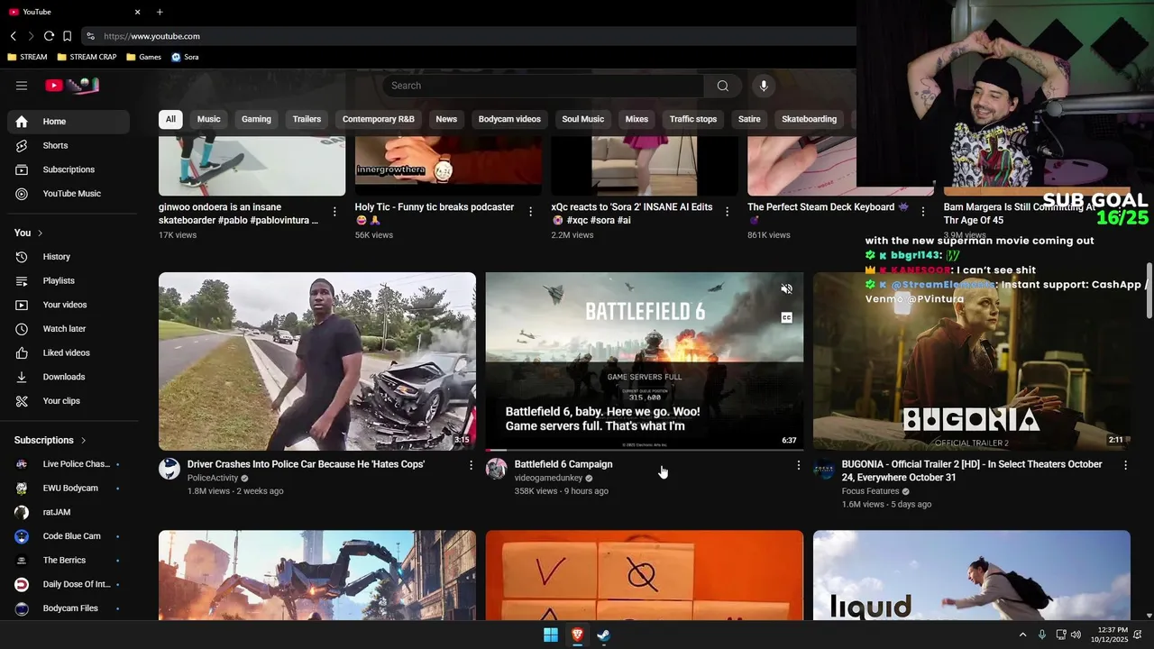Open the Windows Start menu
1154x649 pixels.
tap(551, 635)
